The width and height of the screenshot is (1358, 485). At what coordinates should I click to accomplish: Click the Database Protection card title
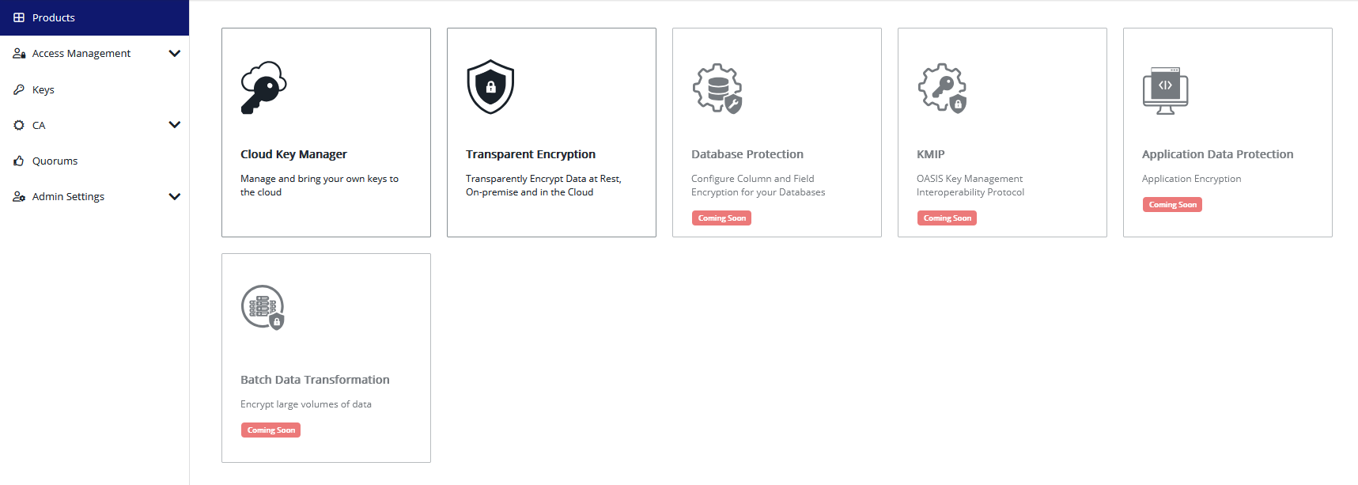747,154
